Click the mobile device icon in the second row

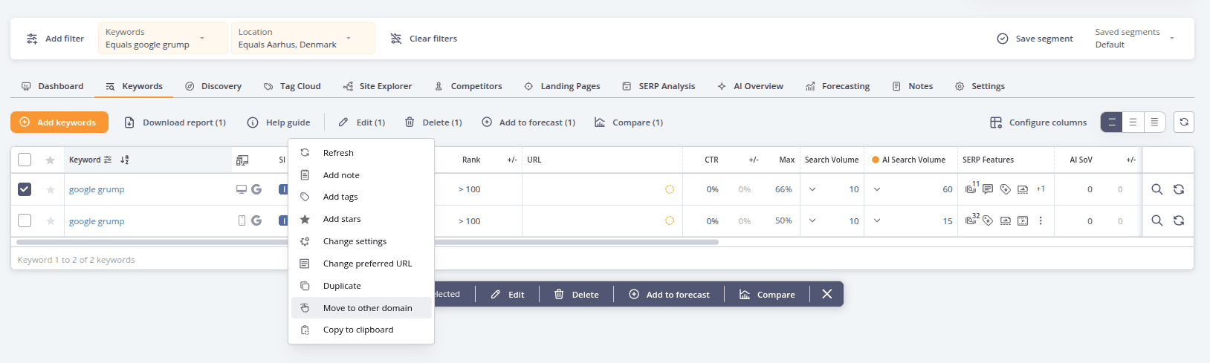coord(242,220)
